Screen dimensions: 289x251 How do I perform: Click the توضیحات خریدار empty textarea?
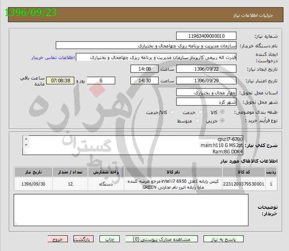coord(131,210)
